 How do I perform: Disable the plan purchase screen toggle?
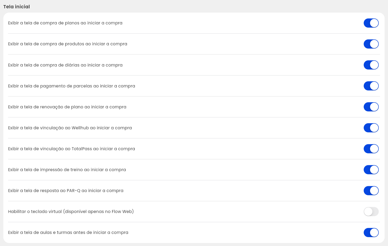371,23
